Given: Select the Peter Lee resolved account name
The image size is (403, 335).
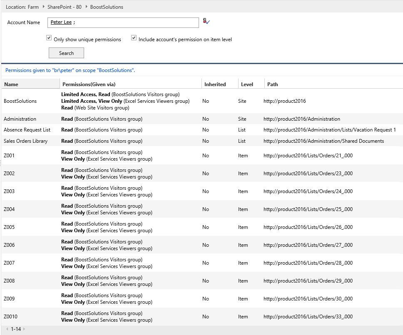Looking at the screenshot, I should tap(61, 22).
